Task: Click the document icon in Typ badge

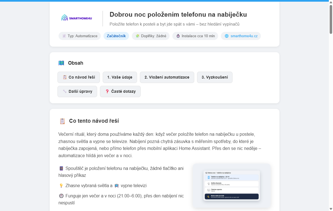Action: [x=64, y=36]
